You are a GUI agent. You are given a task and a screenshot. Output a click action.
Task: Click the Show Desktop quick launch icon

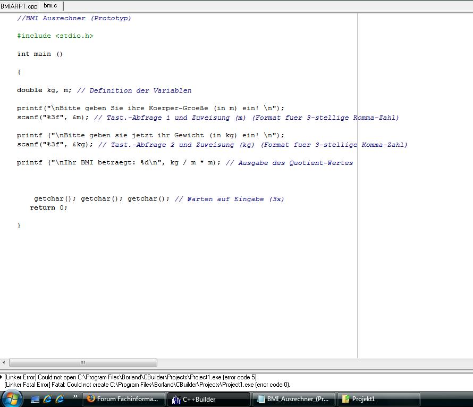pos(35,399)
